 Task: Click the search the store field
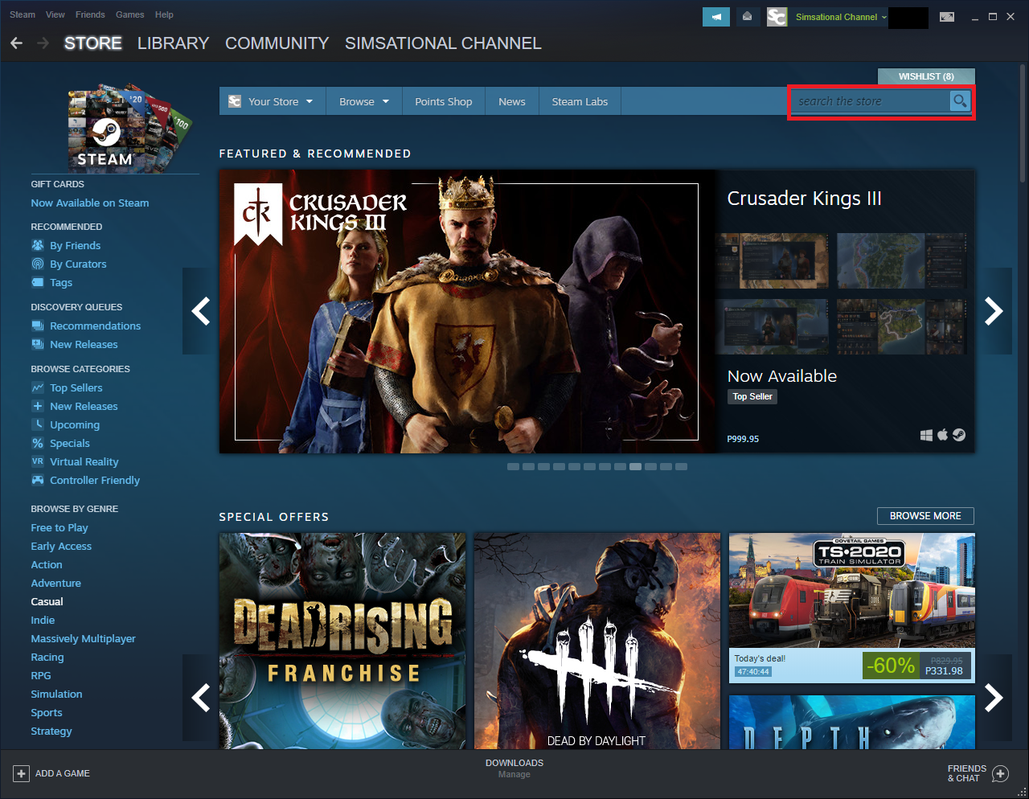tap(870, 101)
